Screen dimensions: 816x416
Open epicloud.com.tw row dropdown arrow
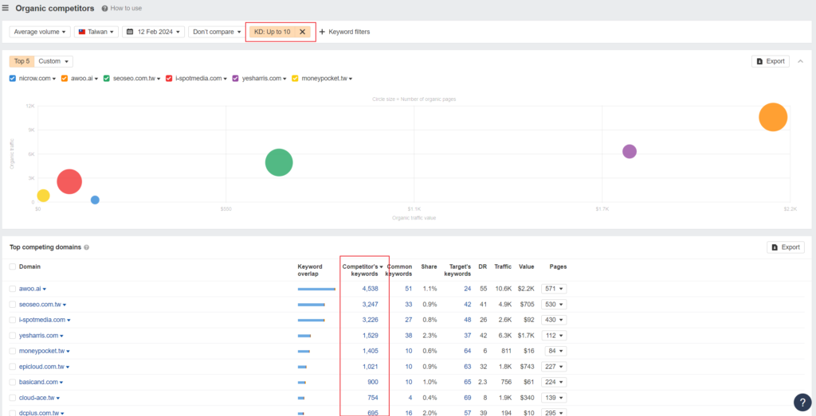[68, 367]
